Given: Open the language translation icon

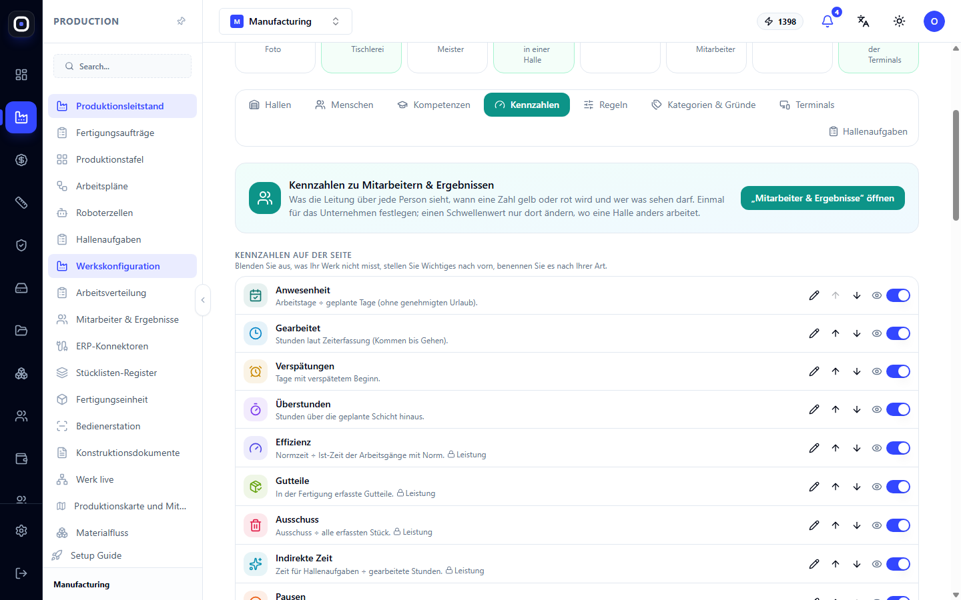Looking at the screenshot, I should coord(864,21).
